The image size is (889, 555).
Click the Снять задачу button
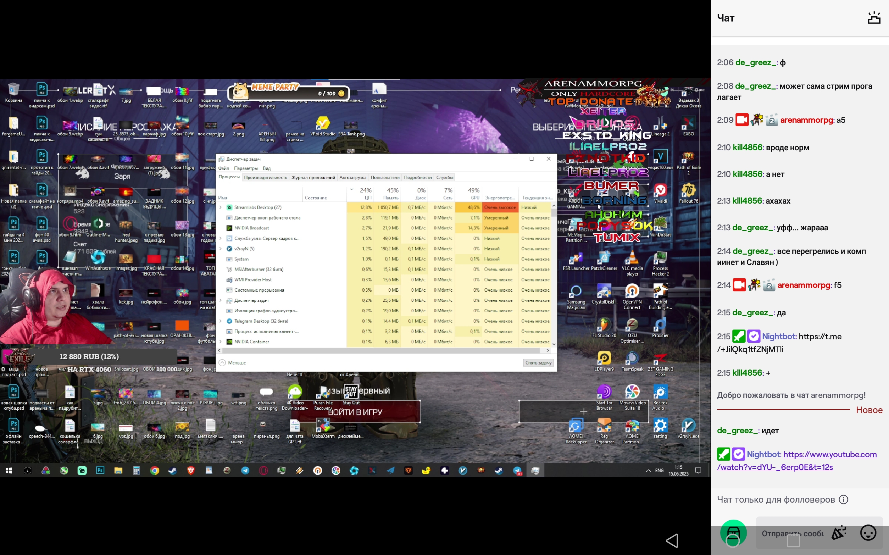click(x=538, y=363)
